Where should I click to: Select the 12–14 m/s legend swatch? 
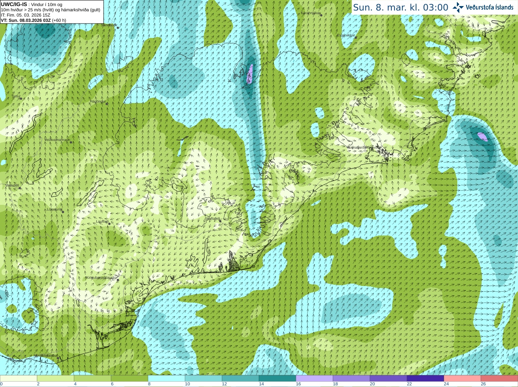[x=240, y=379]
